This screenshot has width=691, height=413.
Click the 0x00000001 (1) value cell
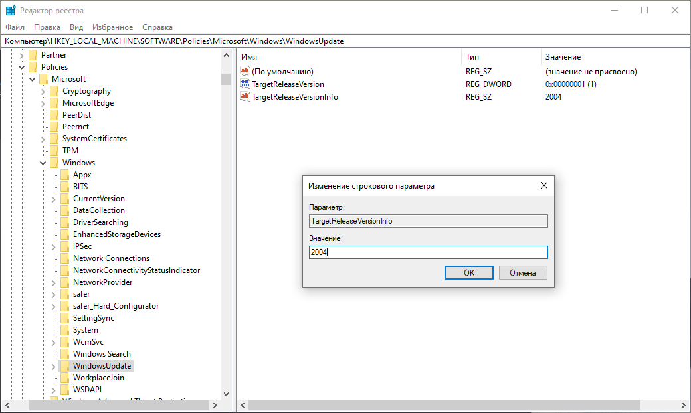[571, 84]
